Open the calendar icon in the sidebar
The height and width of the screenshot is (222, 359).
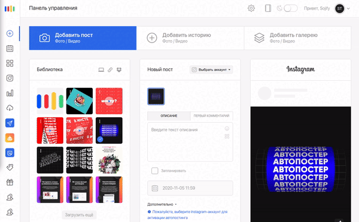[x=10, y=48]
